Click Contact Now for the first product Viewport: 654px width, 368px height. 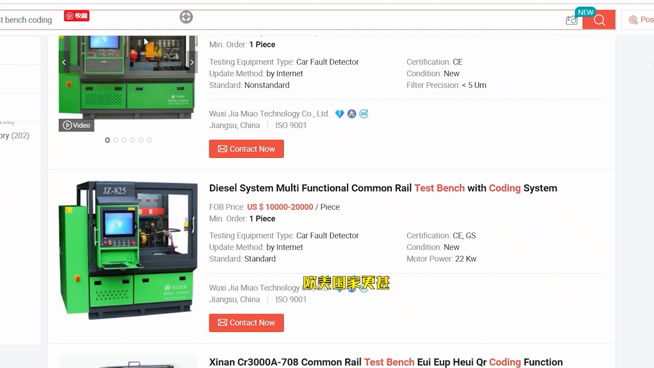246,149
